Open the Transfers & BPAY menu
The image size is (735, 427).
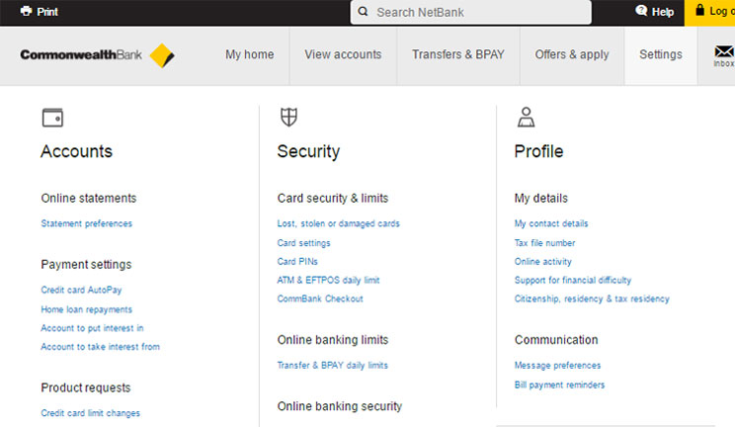click(x=458, y=55)
